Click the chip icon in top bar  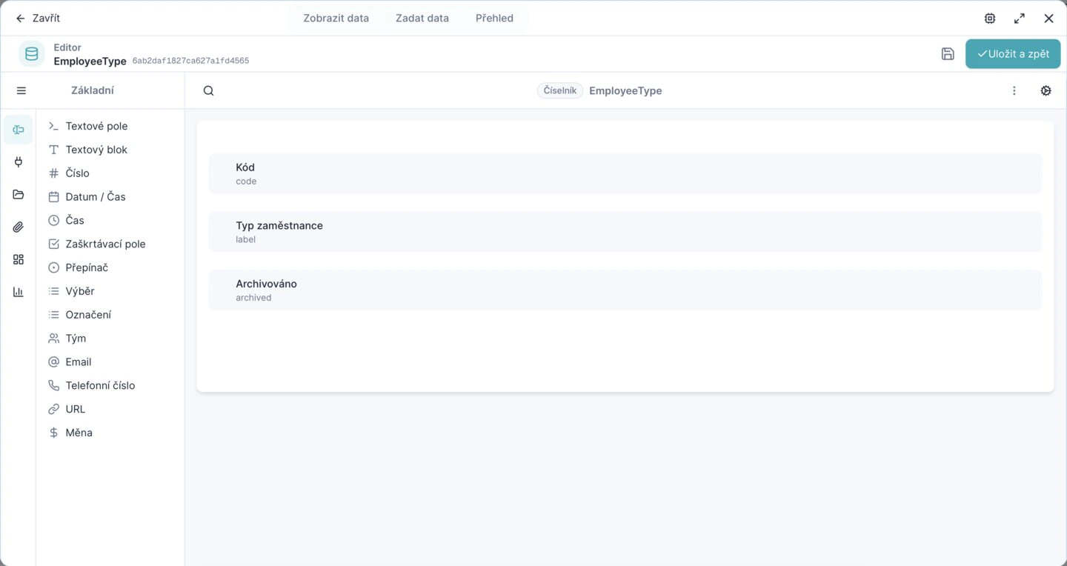[990, 18]
